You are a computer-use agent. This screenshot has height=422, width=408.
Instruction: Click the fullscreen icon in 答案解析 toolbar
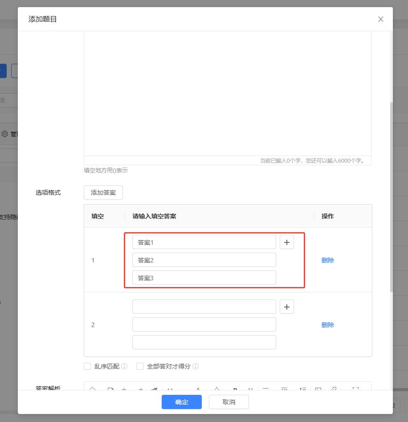[355, 389]
